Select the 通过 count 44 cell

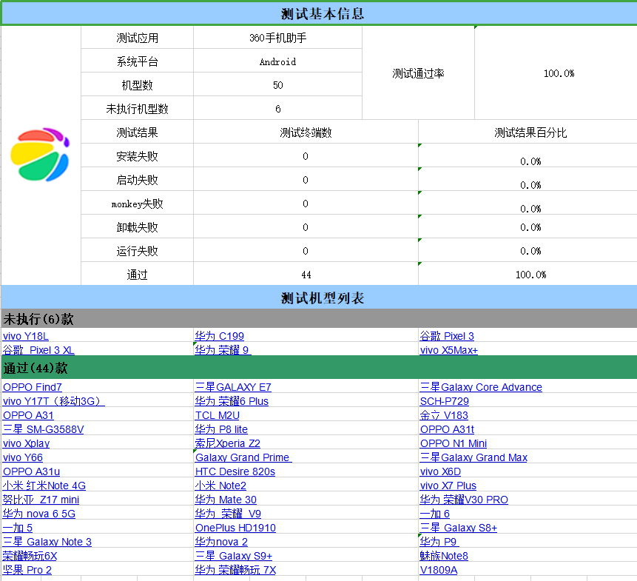(306, 275)
